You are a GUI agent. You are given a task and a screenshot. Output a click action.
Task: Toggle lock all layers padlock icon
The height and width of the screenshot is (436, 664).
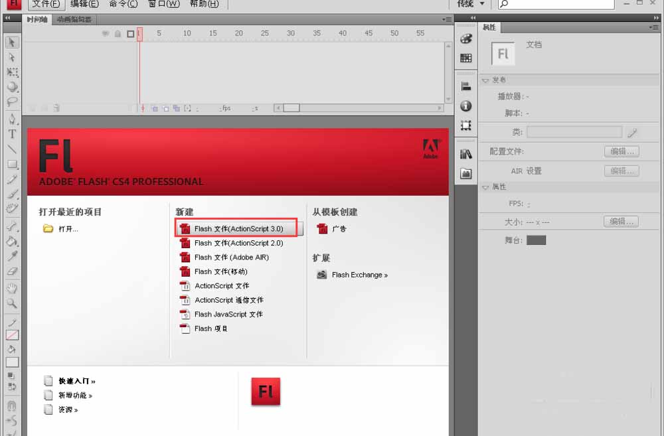click(118, 33)
